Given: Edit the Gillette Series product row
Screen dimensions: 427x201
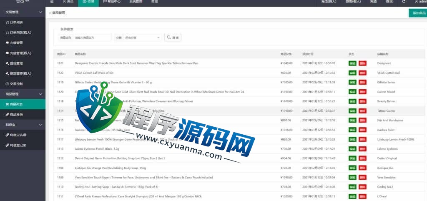Looking at the screenshot, I should [x=352, y=82].
